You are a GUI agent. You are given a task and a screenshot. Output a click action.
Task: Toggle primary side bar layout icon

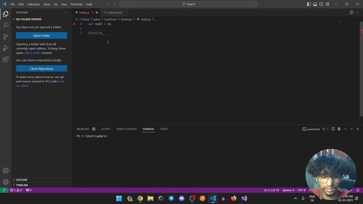tap(309, 4)
